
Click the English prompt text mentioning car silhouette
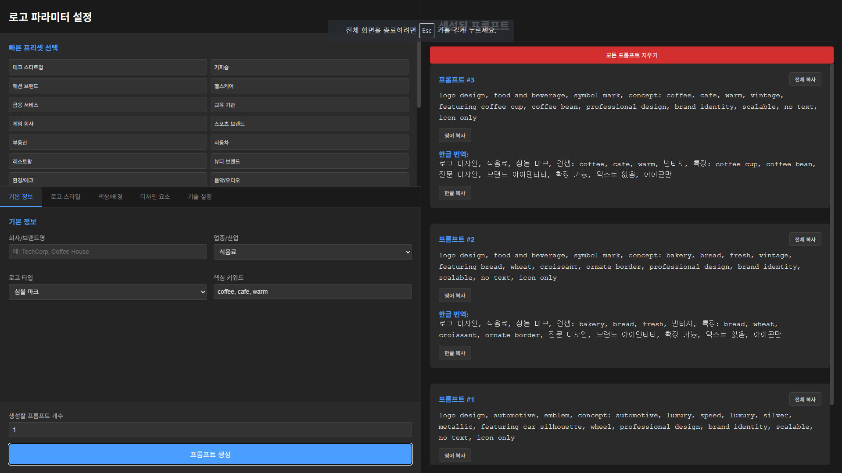point(626,427)
